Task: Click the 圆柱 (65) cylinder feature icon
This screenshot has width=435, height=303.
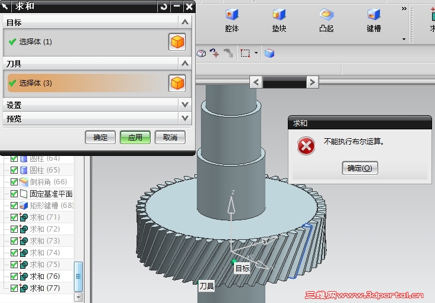Action: pyautogui.click(x=24, y=170)
